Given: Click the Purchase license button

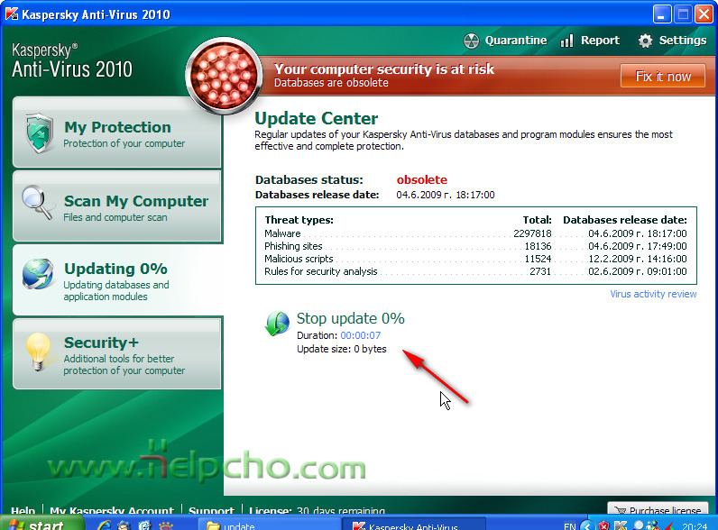Looking at the screenshot, I should pyautogui.click(x=658, y=508).
